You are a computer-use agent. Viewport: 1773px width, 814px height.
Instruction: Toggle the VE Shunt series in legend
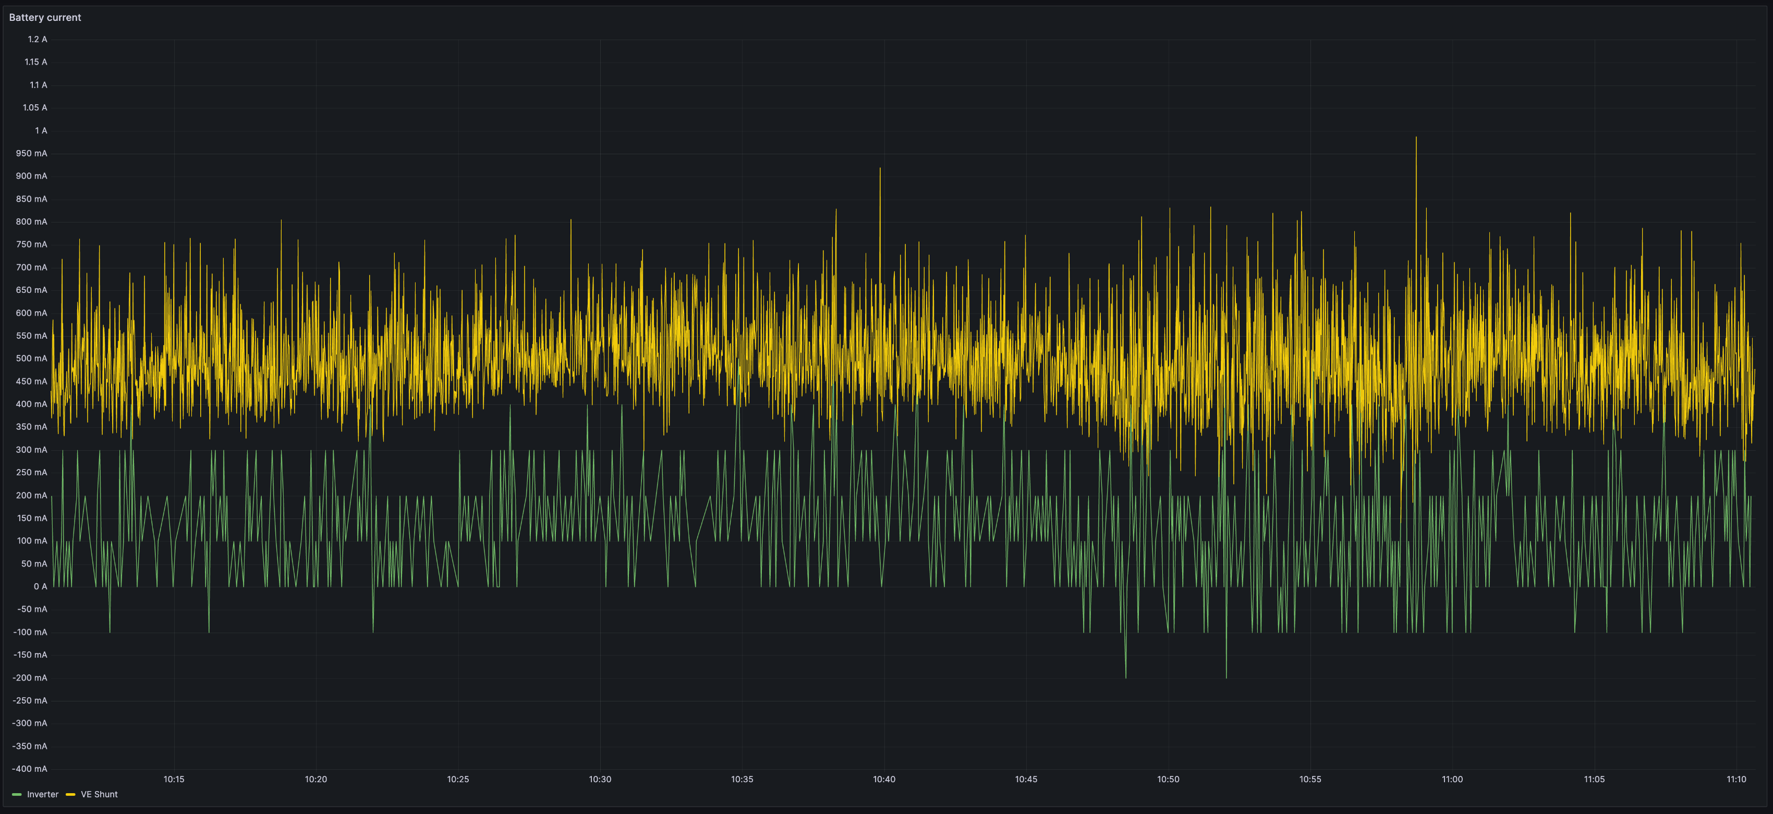[x=99, y=794]
